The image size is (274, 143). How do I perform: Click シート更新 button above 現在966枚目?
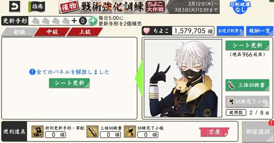point(247,45)
